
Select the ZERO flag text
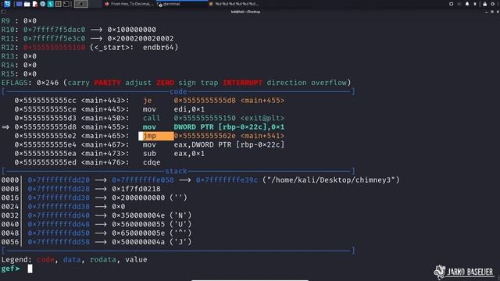(x=165, y=83)
